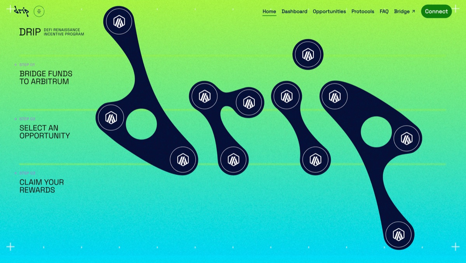Click the DRIP program title text
The image size is (466, 263).
pos(30,32)
